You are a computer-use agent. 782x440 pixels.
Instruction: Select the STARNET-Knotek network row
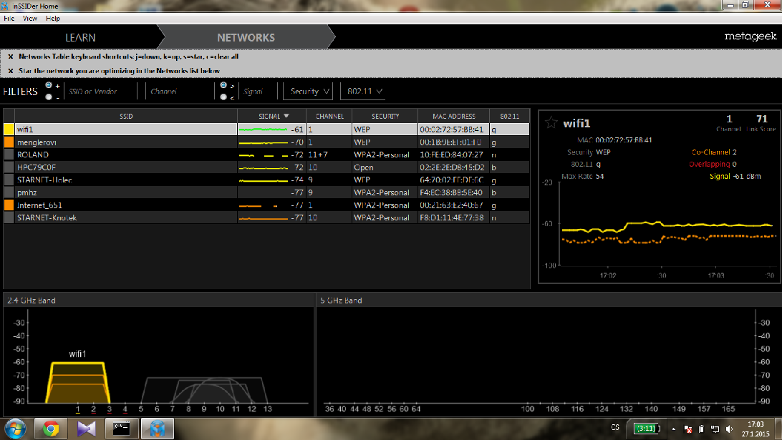click(x=266, y=217)
